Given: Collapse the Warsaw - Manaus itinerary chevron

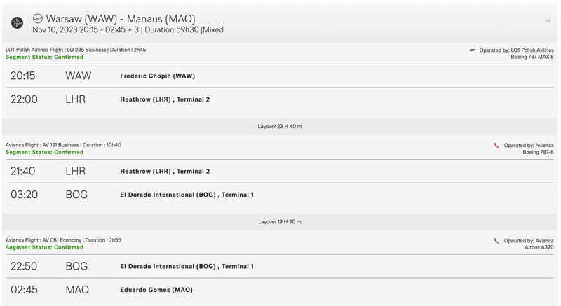Looking at the screenshot, I should click(547, 21).
